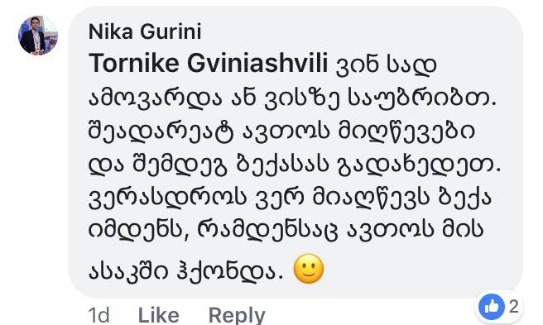Viewport: 543px width, 325px height.
Task: Click the word რამდენსაც in the comment
Action: pyautogui.click(x=267, y=230)
